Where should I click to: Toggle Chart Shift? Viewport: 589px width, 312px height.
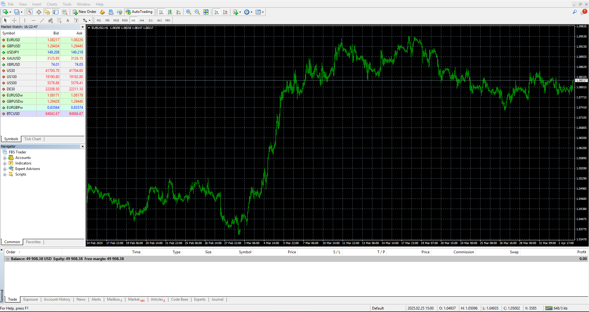(x=225, y=12)
